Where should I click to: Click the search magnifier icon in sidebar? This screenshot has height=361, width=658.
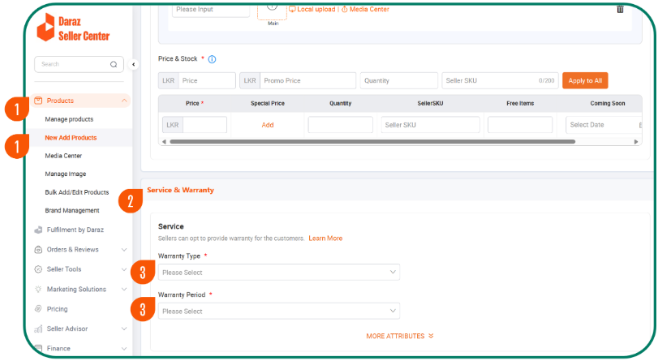pyautogui.click(x=114, y=64)
